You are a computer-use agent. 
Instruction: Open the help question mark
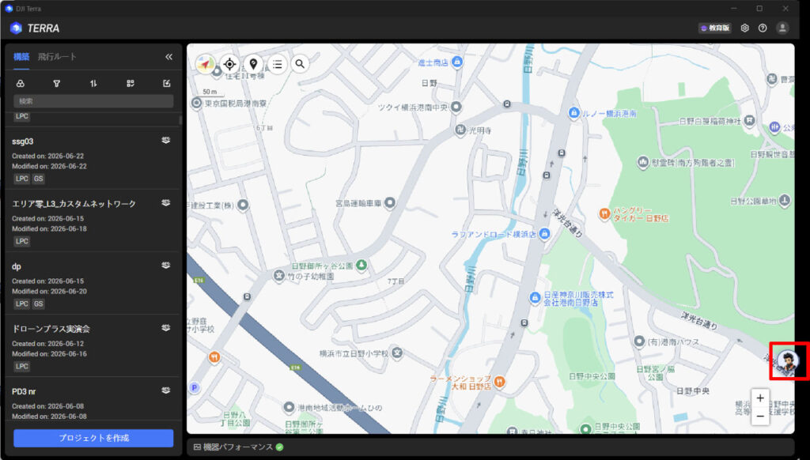pyautogui.click(x=763, y=28)
